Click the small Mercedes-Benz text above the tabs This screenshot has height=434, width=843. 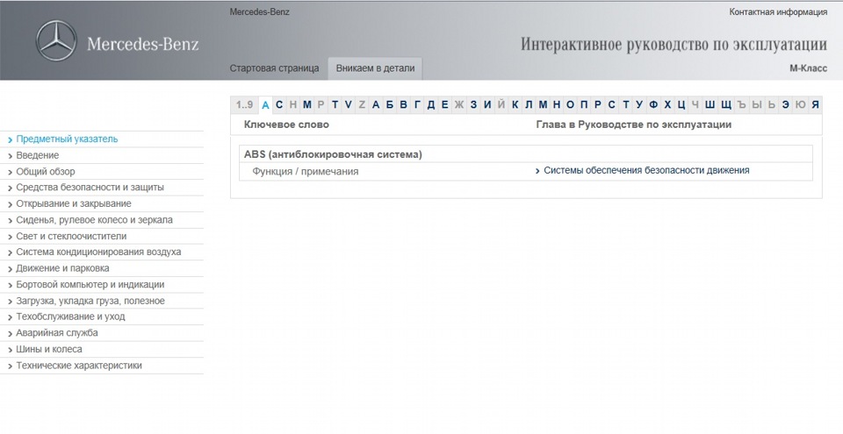[259, 11]
